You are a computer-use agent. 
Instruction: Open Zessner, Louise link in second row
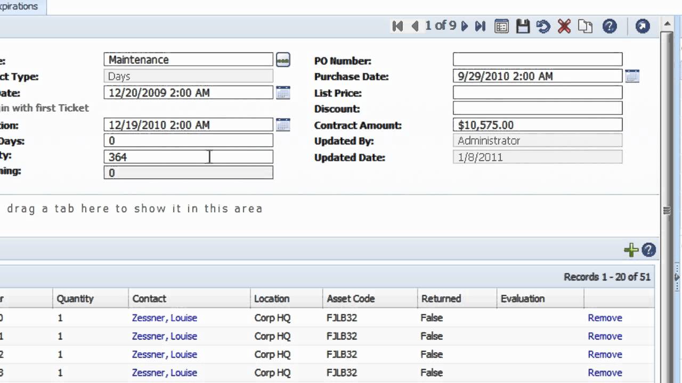point(165,336)
